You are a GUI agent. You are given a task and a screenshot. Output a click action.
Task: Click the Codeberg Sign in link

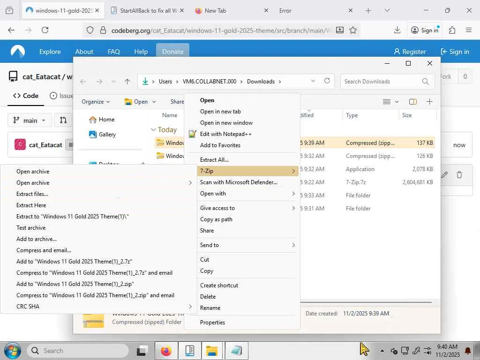coord(455,52)
